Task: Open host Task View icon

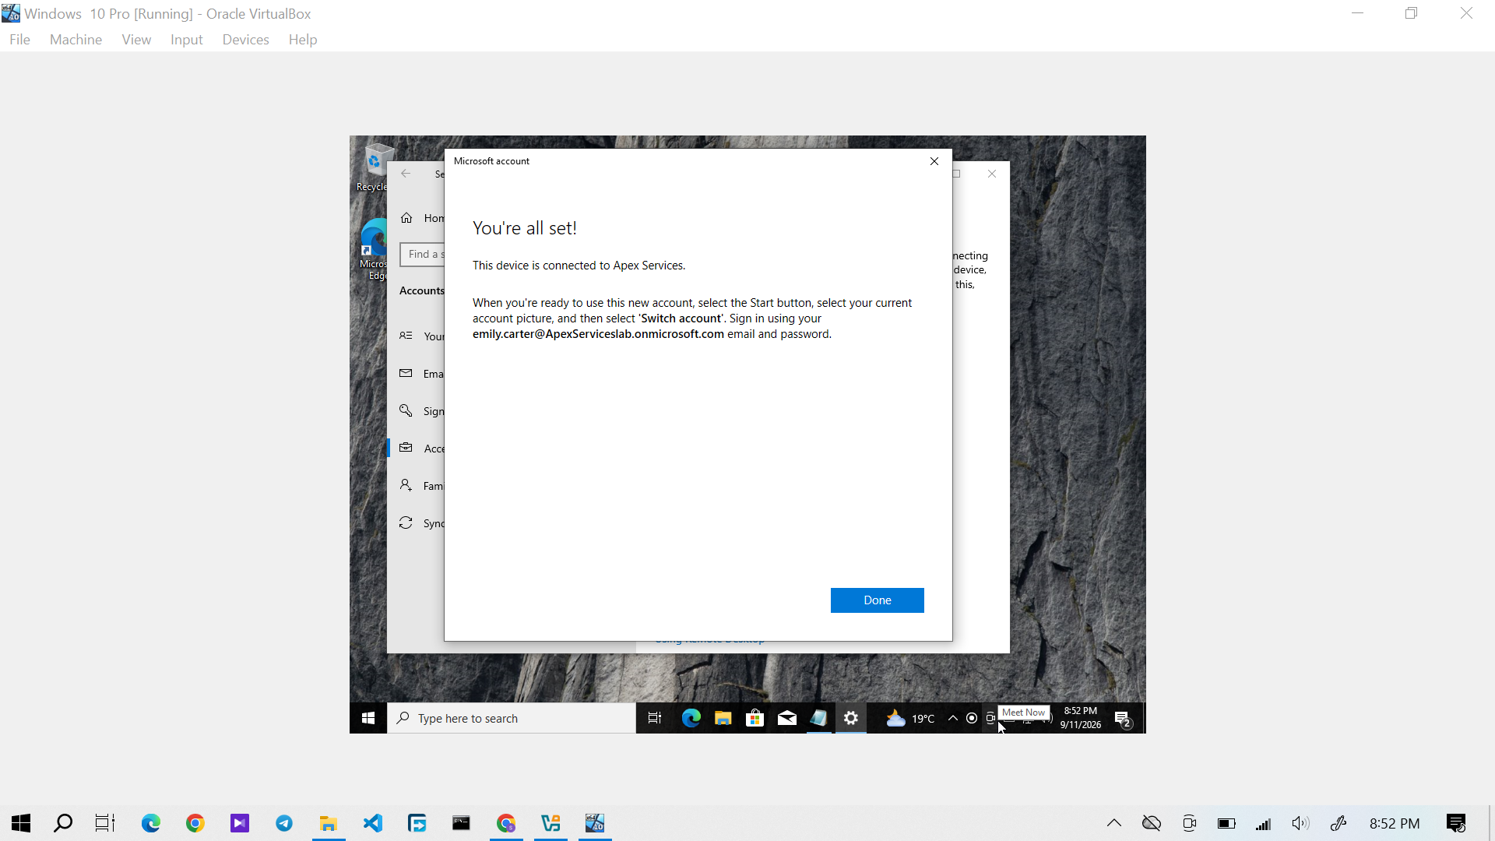Action: [105, 823]
